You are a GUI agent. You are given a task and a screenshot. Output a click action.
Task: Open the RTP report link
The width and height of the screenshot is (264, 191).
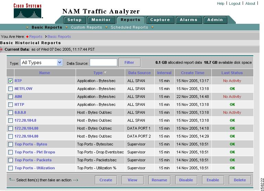click(x=18, y=81)
